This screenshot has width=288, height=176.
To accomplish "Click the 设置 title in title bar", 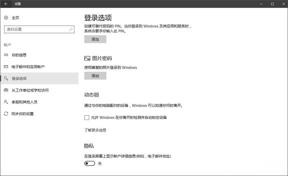I will 18,4.
